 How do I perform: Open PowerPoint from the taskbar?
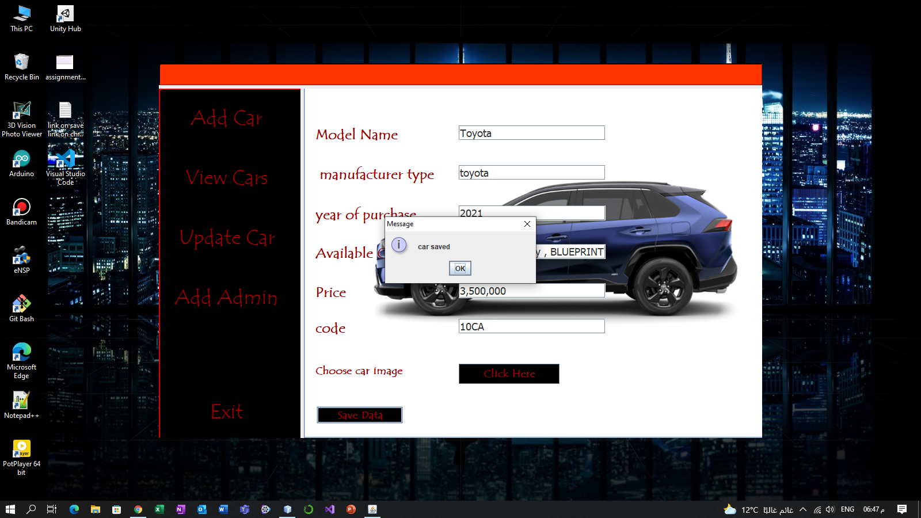tap(351, 509)
